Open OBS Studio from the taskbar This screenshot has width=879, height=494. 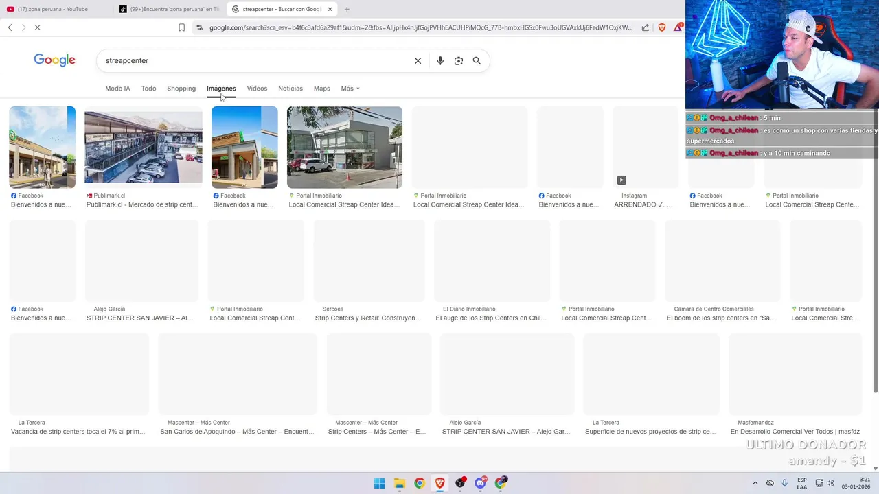click(x=460, y=483)
